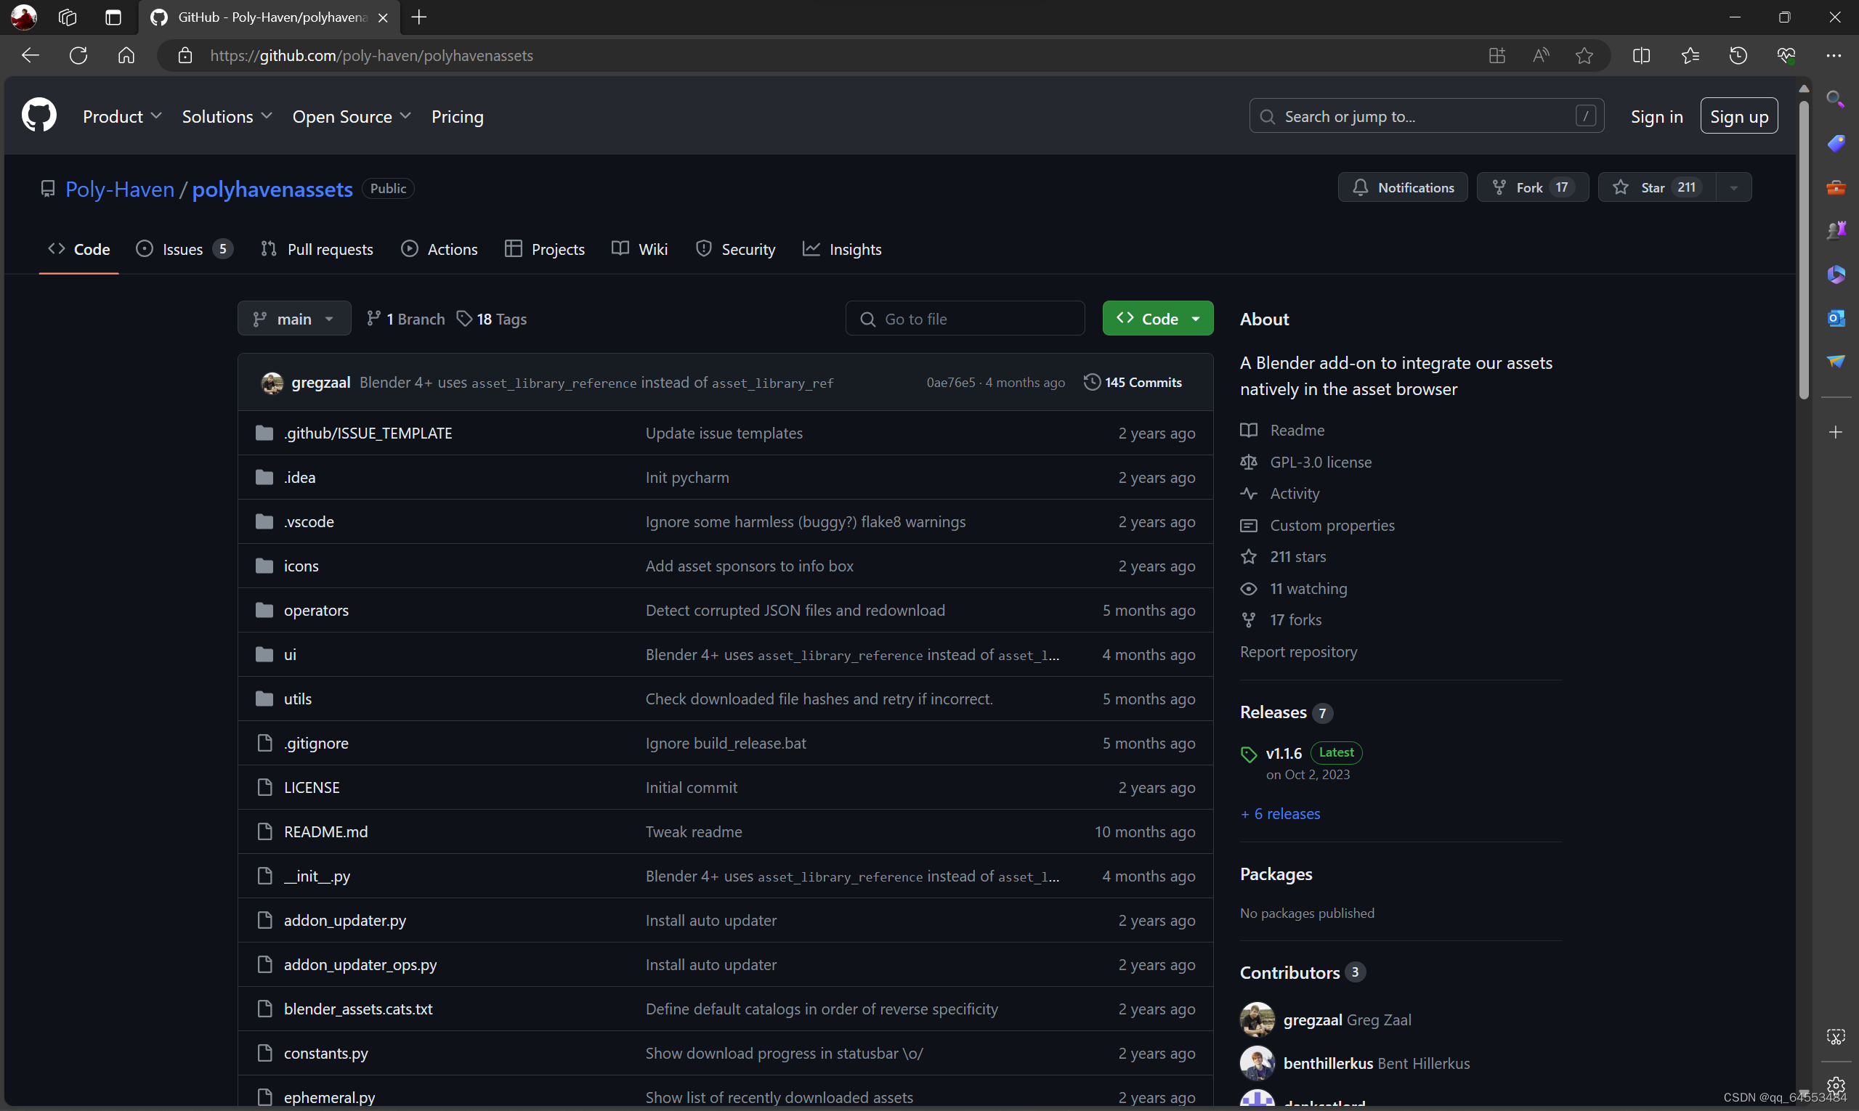The image size is (1859, 1111).
Task: Expand the main branch dropdown
Action: click(291, 317)
